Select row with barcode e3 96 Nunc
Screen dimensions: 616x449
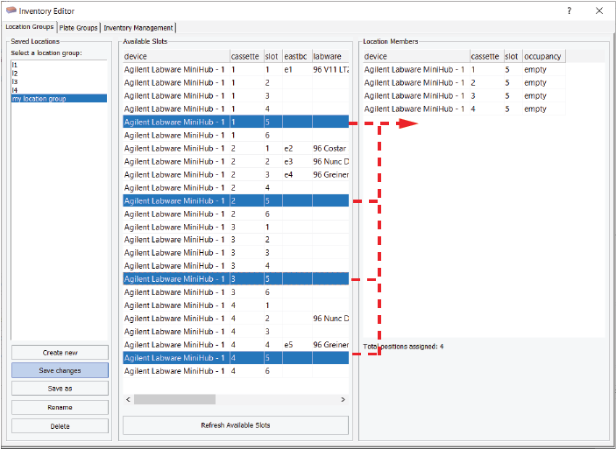point(236,161)
